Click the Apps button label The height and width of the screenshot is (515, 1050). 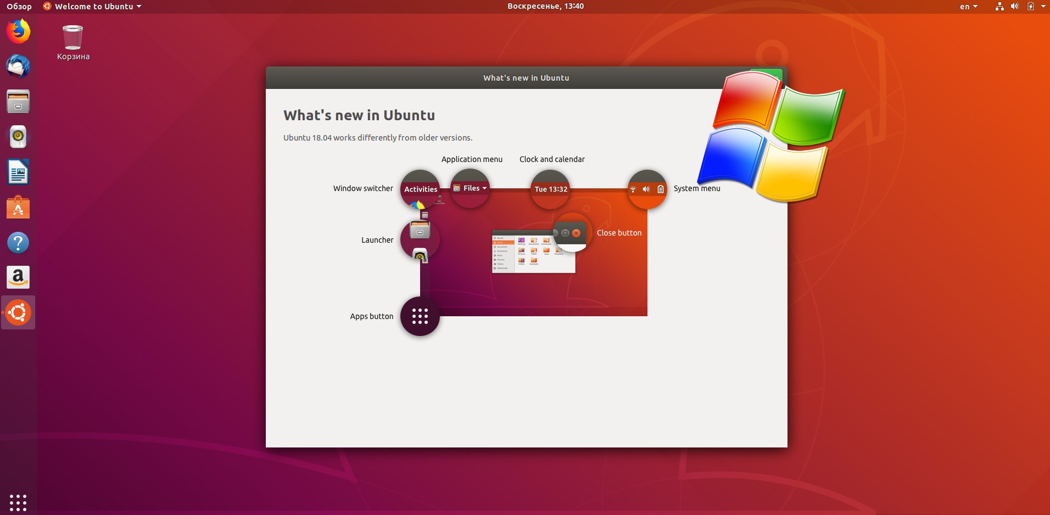[372, 316]
